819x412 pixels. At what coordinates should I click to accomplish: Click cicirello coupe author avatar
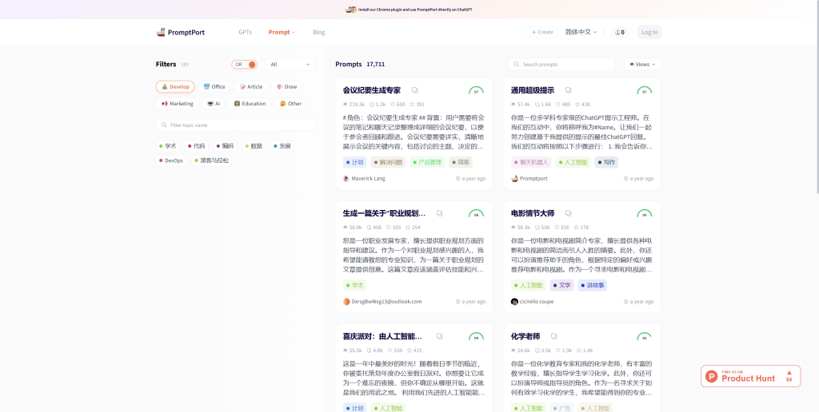[x=514, y=302]
